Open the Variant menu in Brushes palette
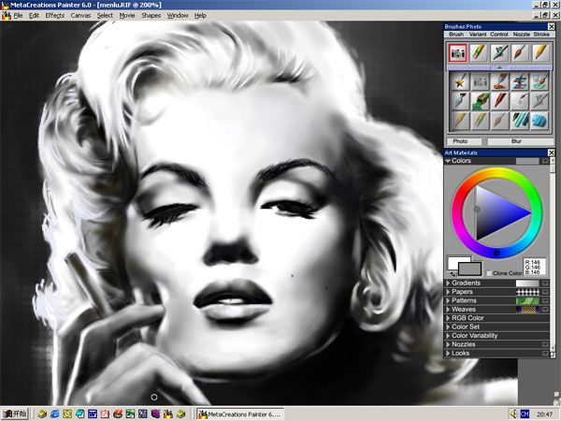This screenshot has height=421, width=561. pyautogui.click(x=478, y=35)
